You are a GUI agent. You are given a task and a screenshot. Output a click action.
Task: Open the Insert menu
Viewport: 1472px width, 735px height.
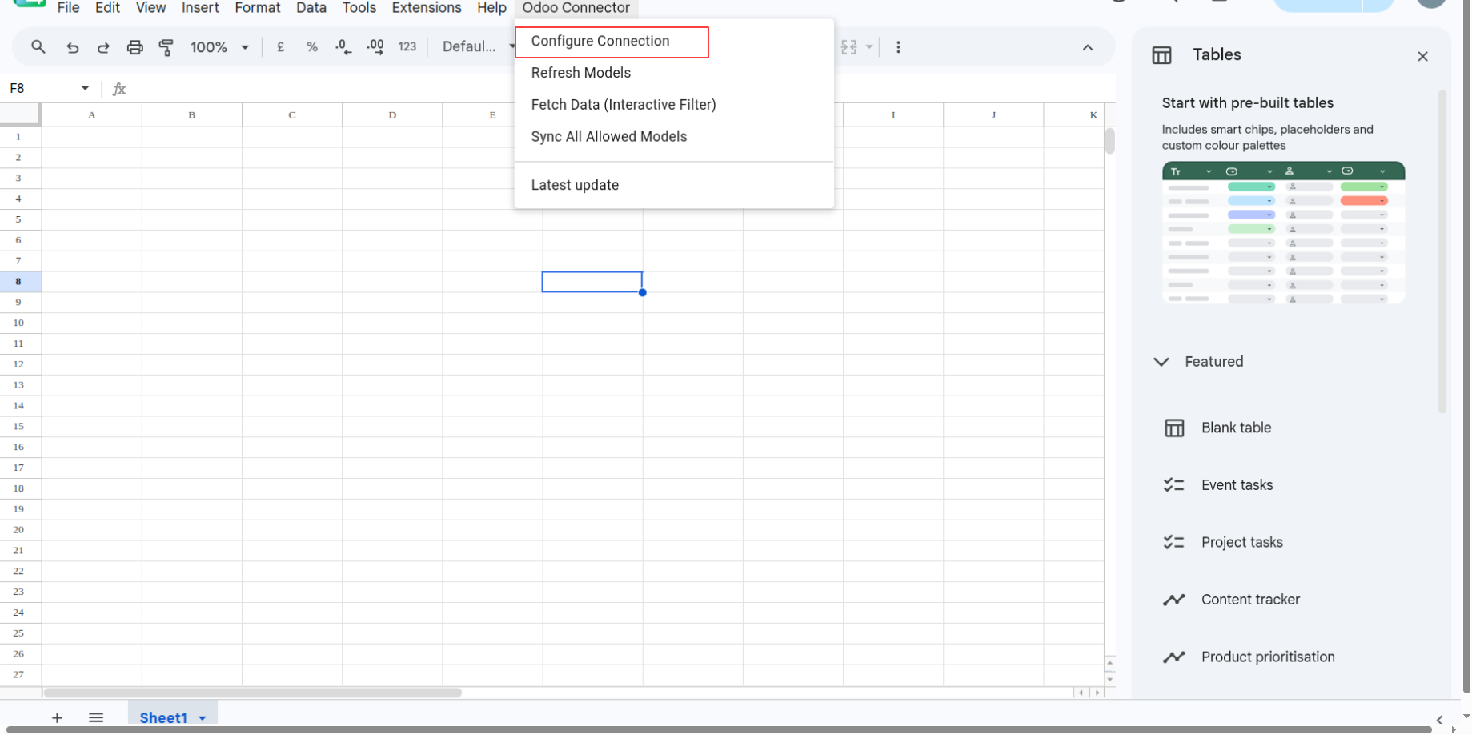click(x=200, y=8)
